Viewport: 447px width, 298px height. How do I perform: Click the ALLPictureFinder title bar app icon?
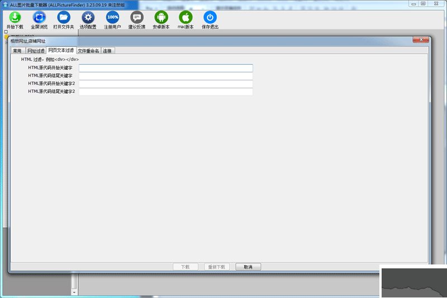pyautogui.click(x=6, y=5)
